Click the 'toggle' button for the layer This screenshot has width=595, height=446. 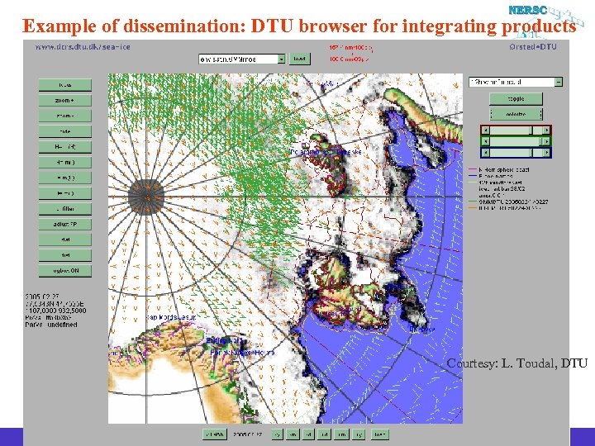pos(516,98)
